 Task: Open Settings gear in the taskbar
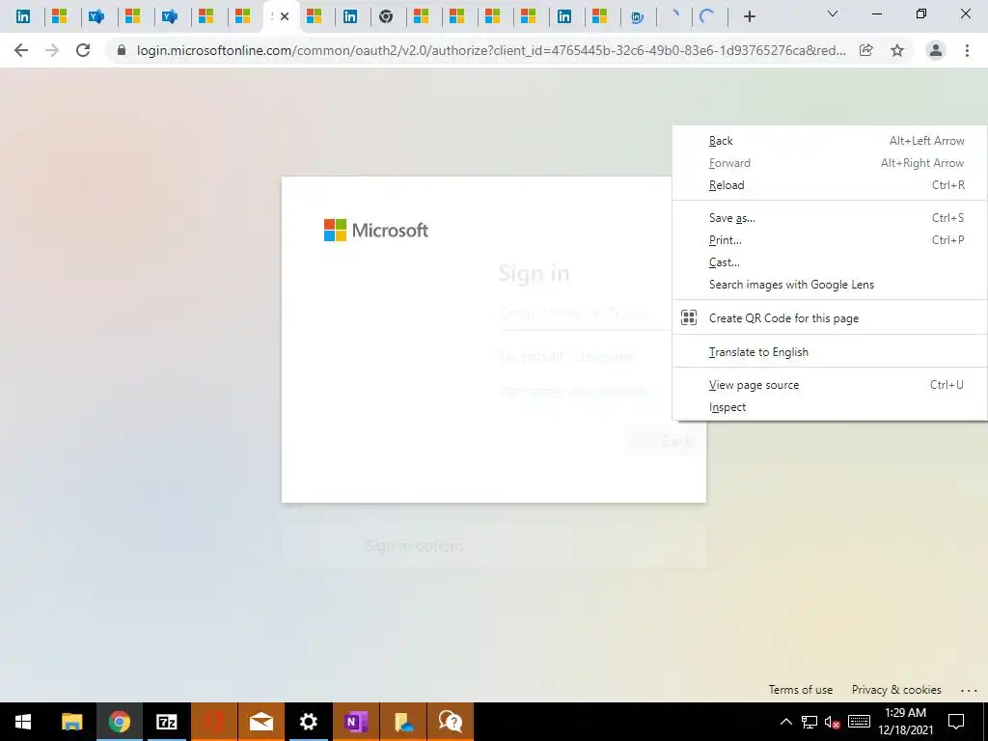pyautogui.click(x=308, y=722)
